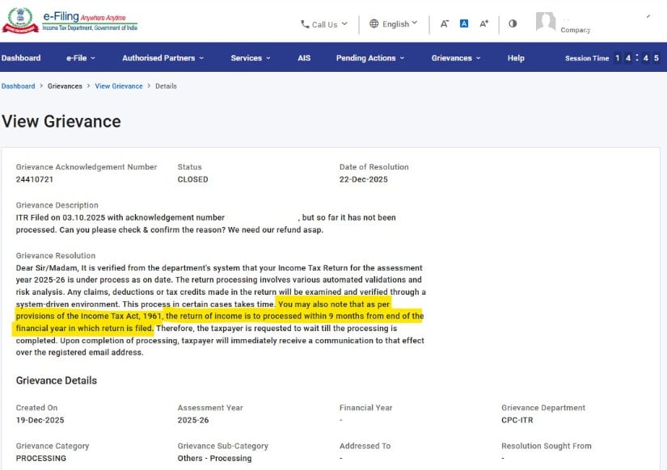Click the Dashboard breadcrumb link
The width and height of the screenshot is (667, 470).
pyautogui.click(x=18, y=86)
